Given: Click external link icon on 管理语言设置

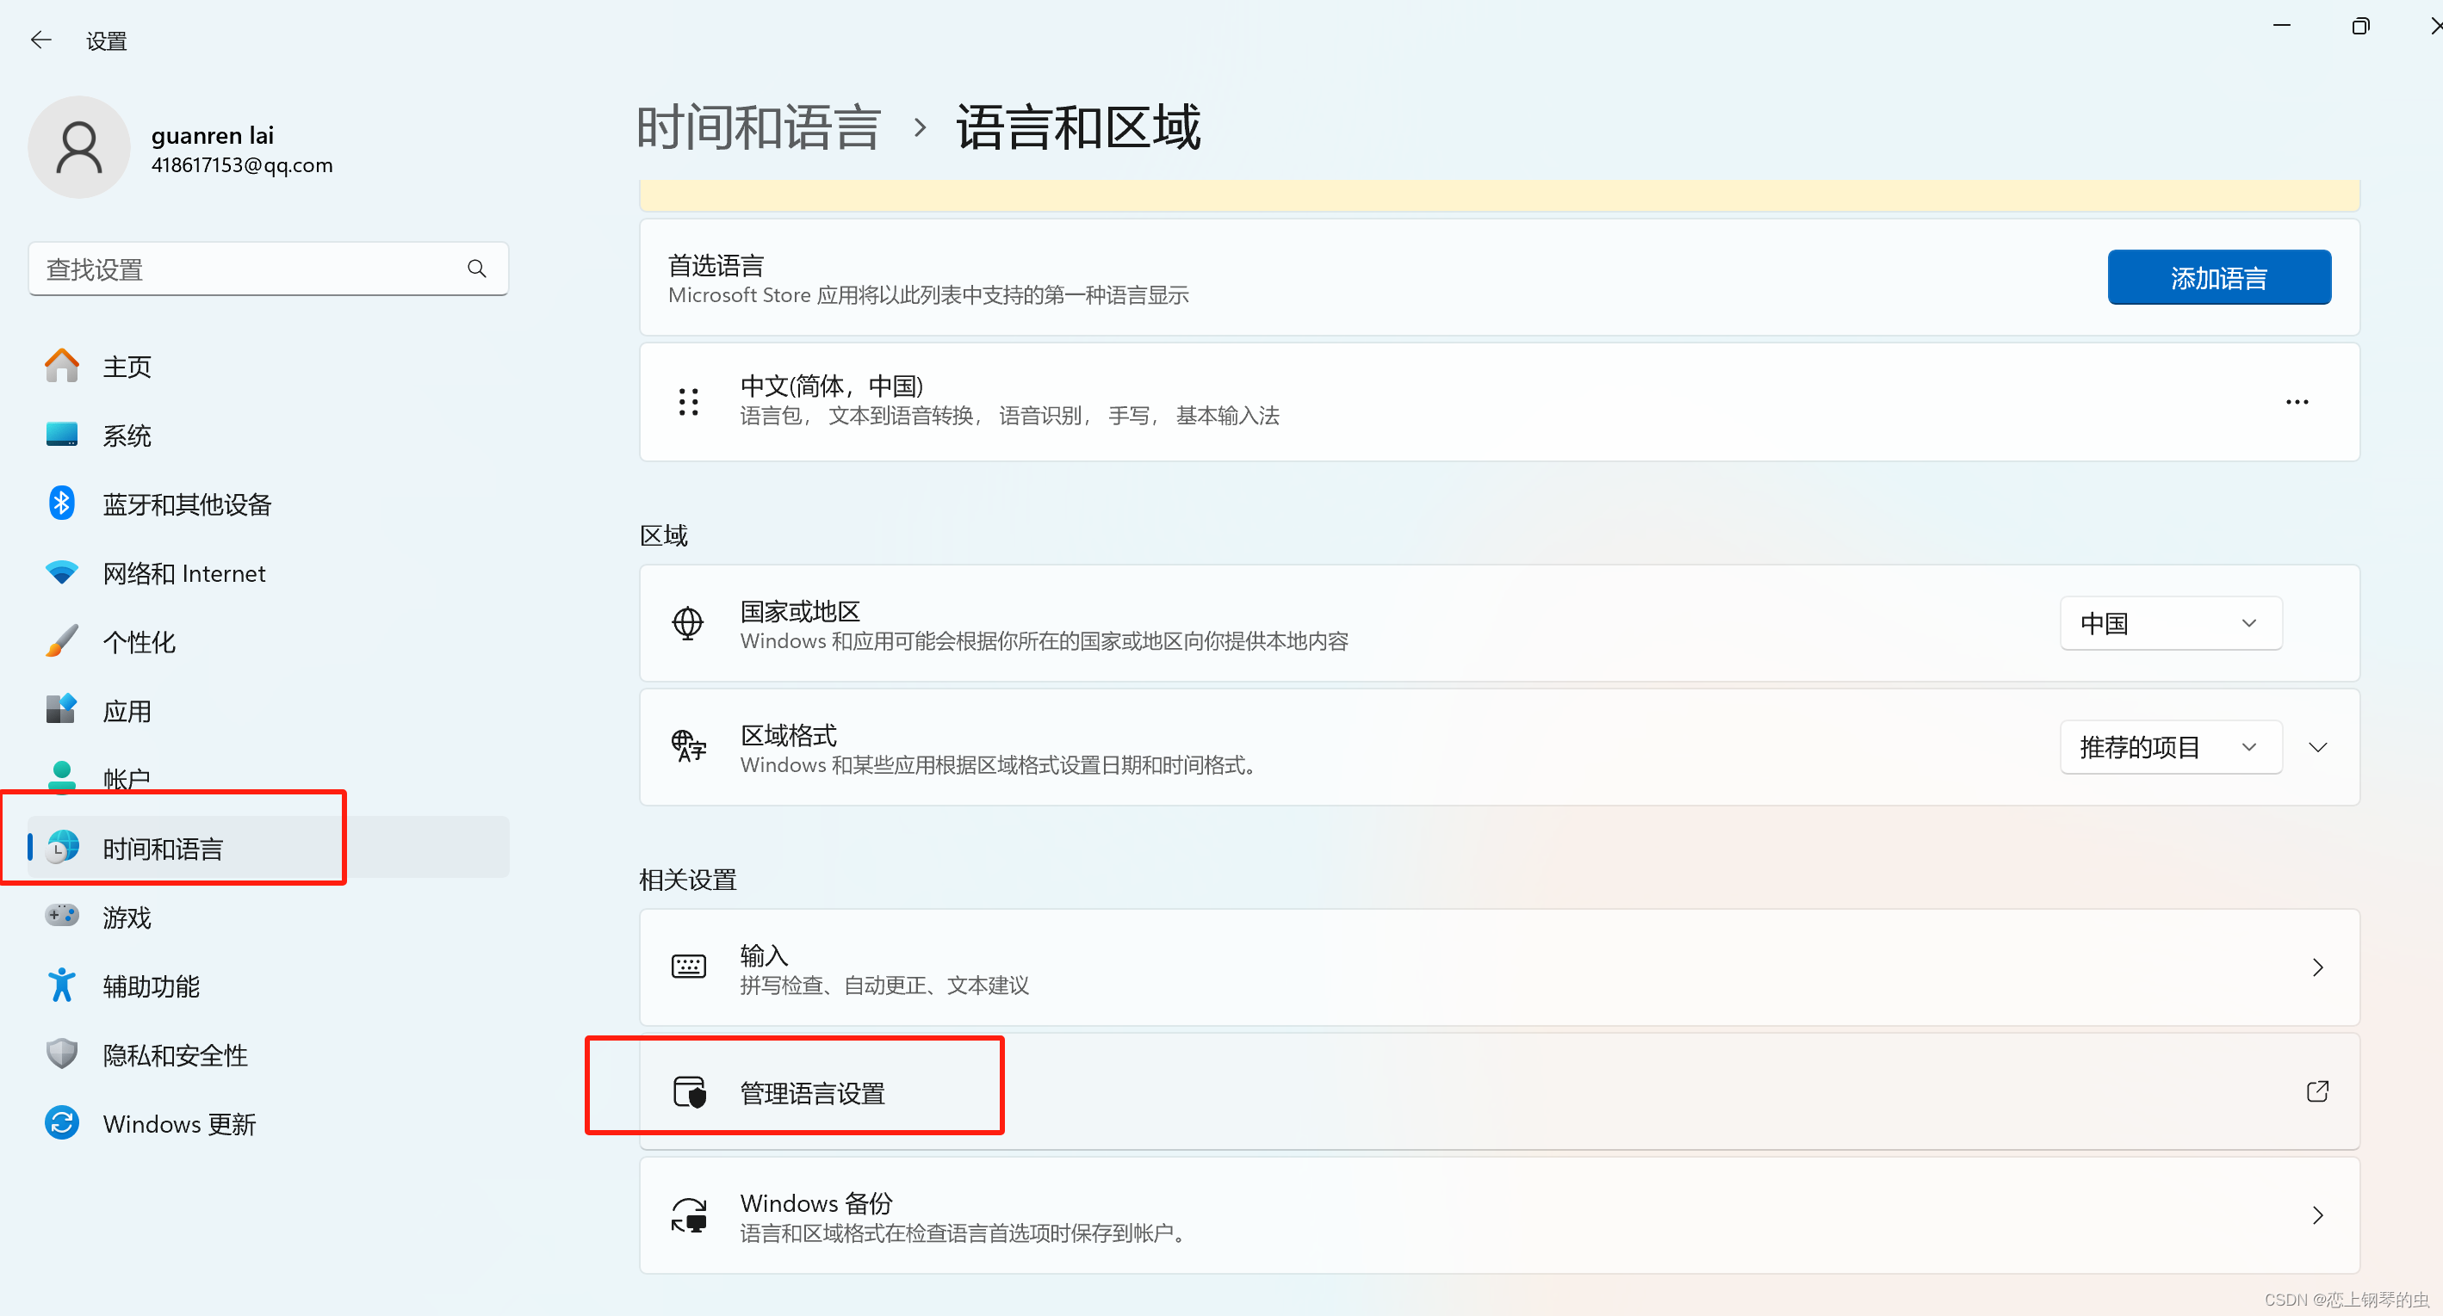Looking at the screenshot, I should (2317, 1091).
